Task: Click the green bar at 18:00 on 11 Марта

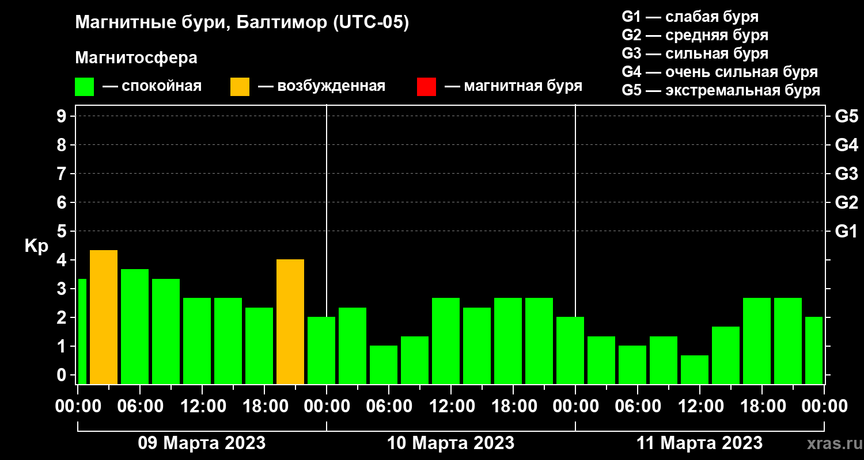Action: pos(757,341)
